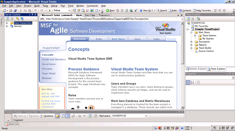
Task: Click How to: Get started with MSF
Action: [51, 95]
